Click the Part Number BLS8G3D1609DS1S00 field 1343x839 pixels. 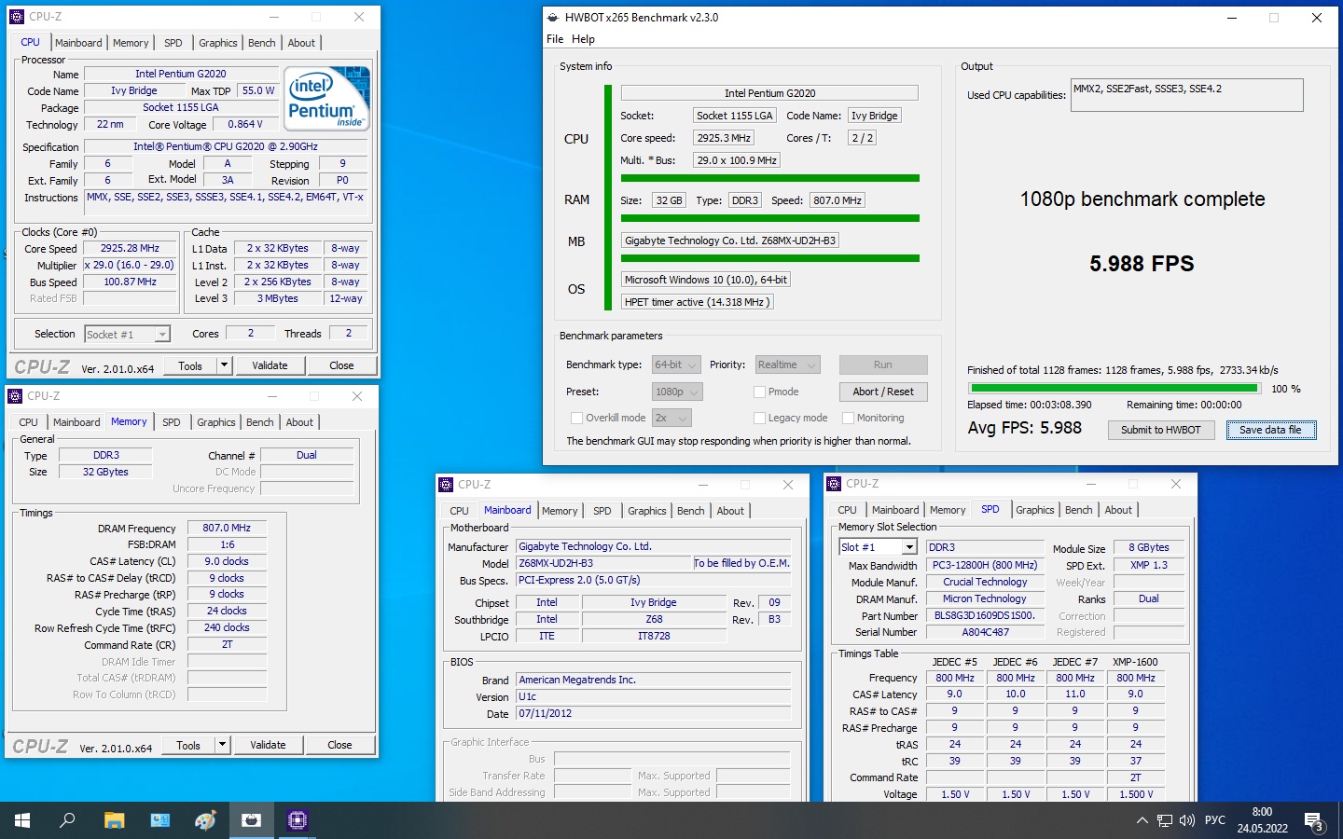(985, 616)
